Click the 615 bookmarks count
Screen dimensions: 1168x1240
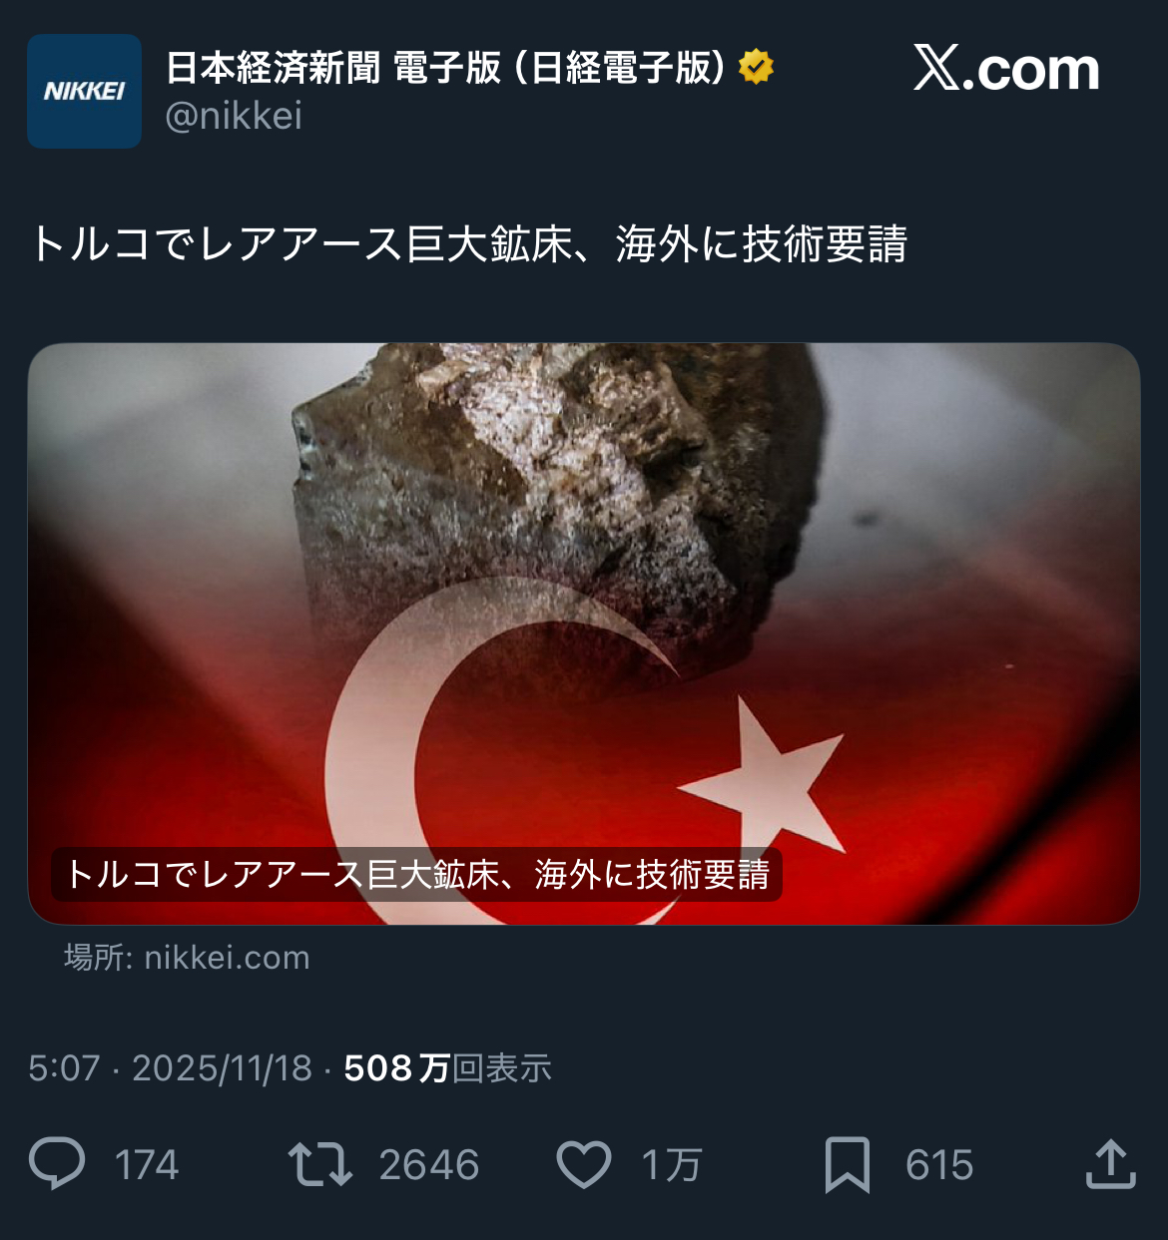pos(939,1165)
